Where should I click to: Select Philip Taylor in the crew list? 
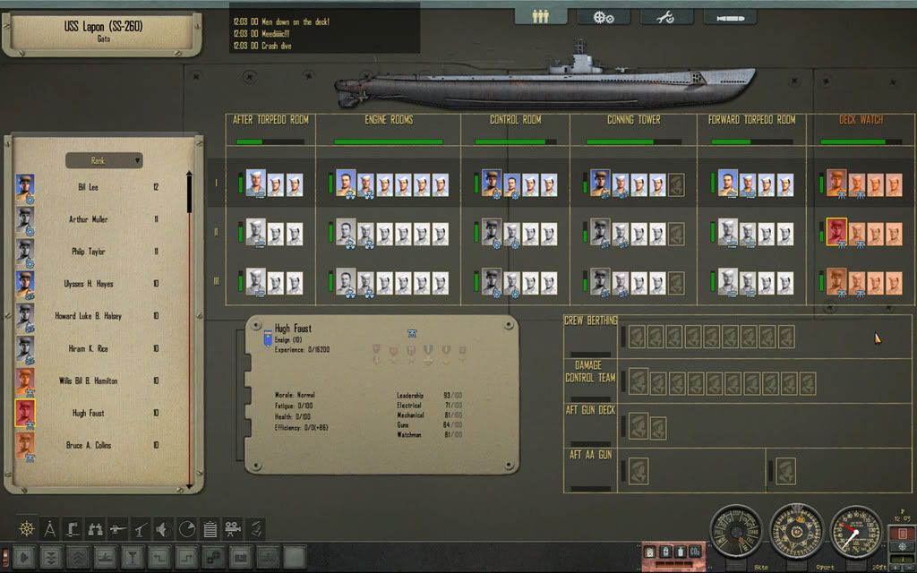pos(88,252)
